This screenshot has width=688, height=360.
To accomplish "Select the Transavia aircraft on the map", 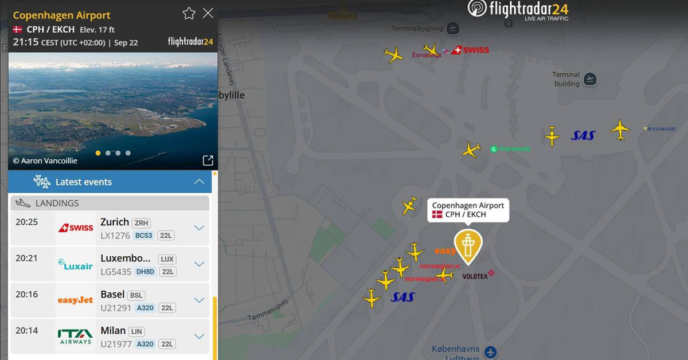I will point(471,150).
